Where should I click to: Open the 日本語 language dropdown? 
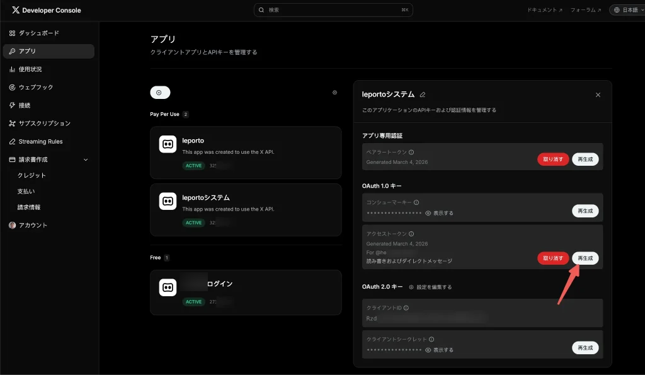628,10
